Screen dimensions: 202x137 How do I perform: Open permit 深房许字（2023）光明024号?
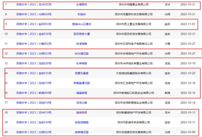pos(34,14)
